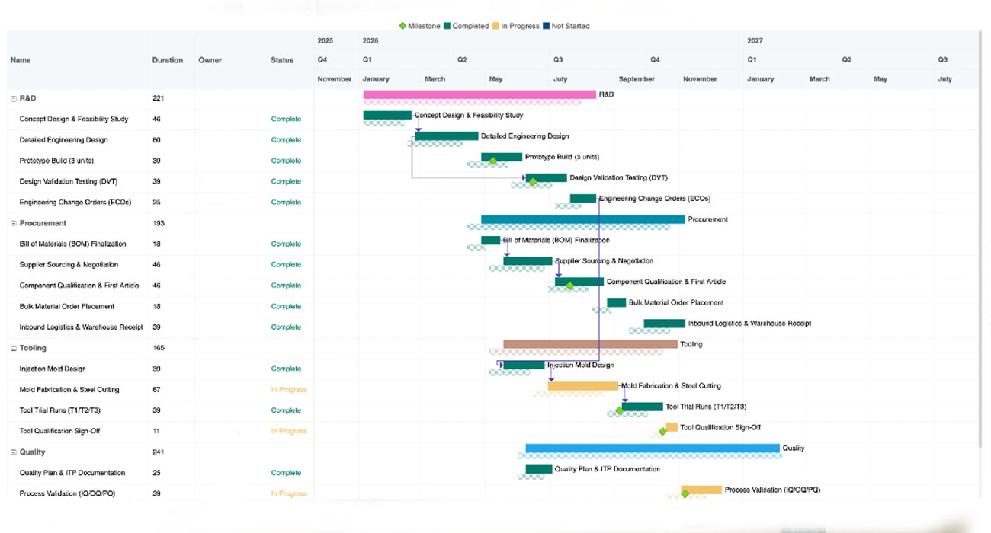Select the Injection Mold Design Gantt bar
This screenshot has width=991, height=533.
(524, 365)
